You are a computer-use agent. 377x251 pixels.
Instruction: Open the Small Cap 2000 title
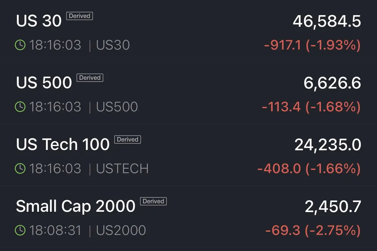point(75,207)
